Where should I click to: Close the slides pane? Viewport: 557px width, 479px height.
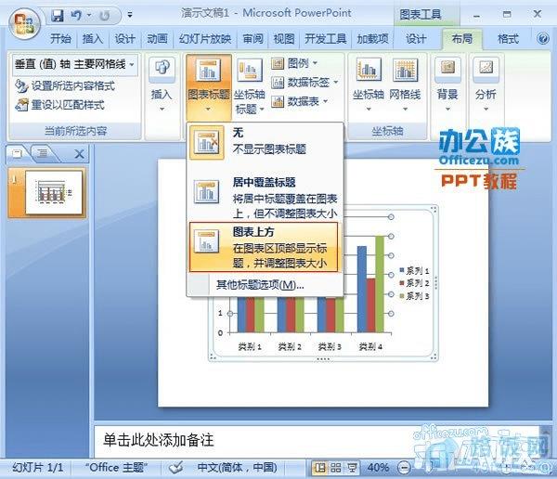click(x=79, y=154)
